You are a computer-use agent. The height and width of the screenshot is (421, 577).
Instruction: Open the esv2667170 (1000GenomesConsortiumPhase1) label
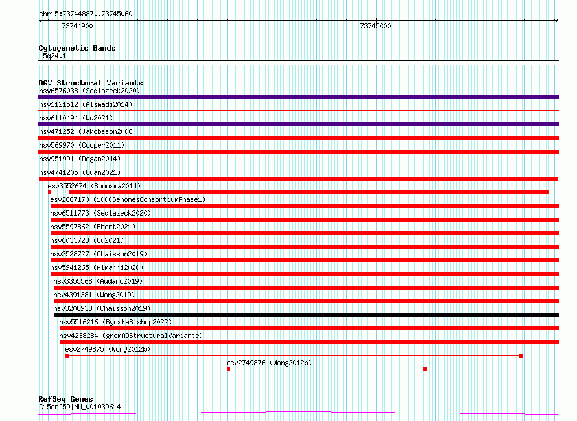point(128,199)
